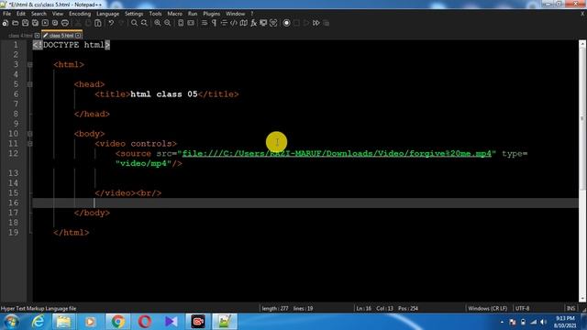Click the Redo toolbar icon
Screen dimensions: 587x330
point(121,23)
